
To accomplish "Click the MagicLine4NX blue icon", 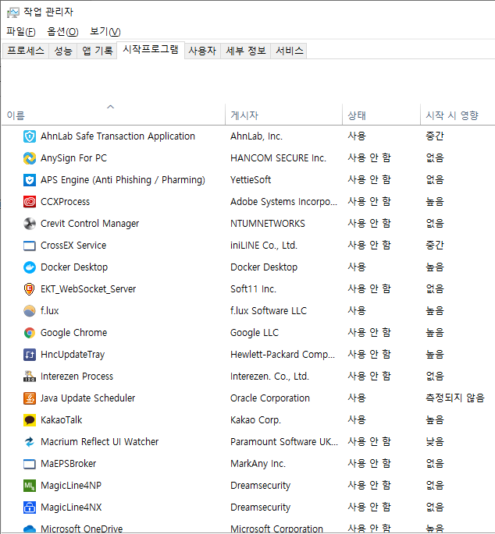I will 30,507.
